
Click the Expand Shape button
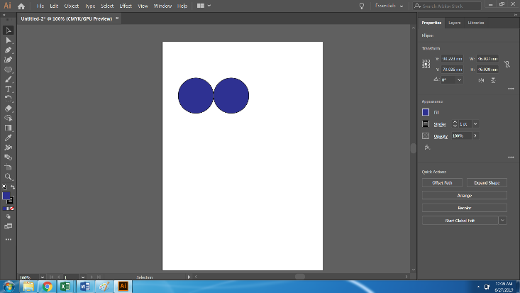coord(487,182)
